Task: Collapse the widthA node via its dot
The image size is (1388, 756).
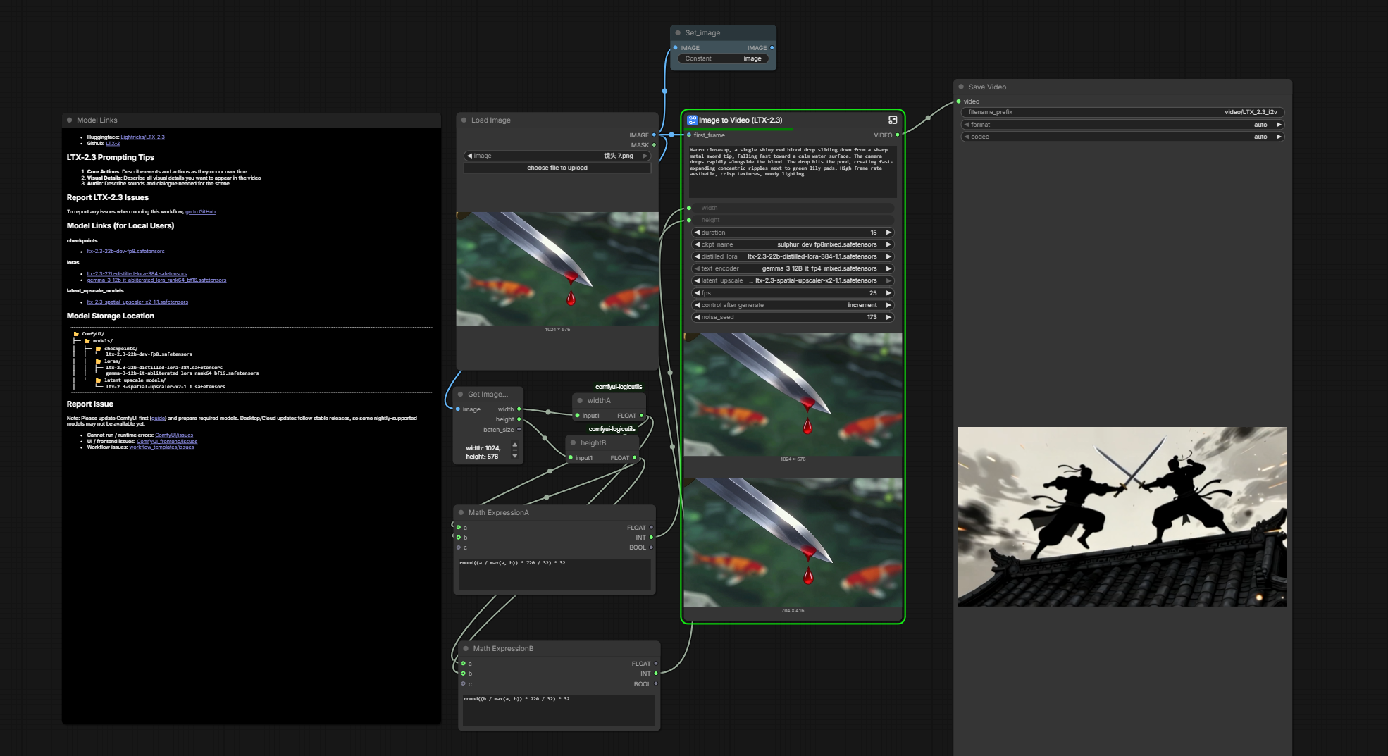Action: click(x=581, y=400)
